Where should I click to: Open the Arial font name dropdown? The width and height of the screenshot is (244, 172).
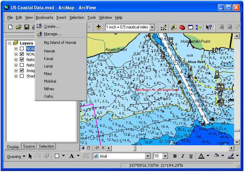pos(148,156)
